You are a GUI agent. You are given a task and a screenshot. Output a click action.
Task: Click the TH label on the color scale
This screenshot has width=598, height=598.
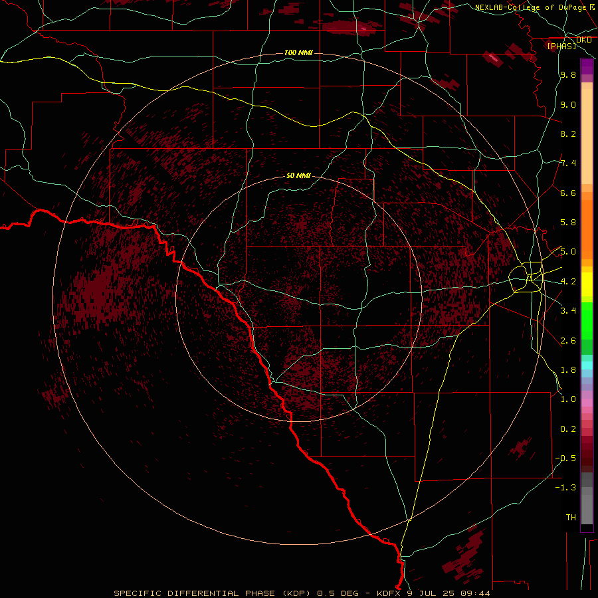pyautogui.click(x=571, y=518)
